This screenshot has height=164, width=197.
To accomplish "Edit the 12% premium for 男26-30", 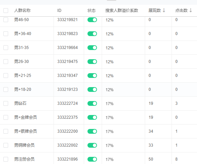I will [x=110, y=62].
